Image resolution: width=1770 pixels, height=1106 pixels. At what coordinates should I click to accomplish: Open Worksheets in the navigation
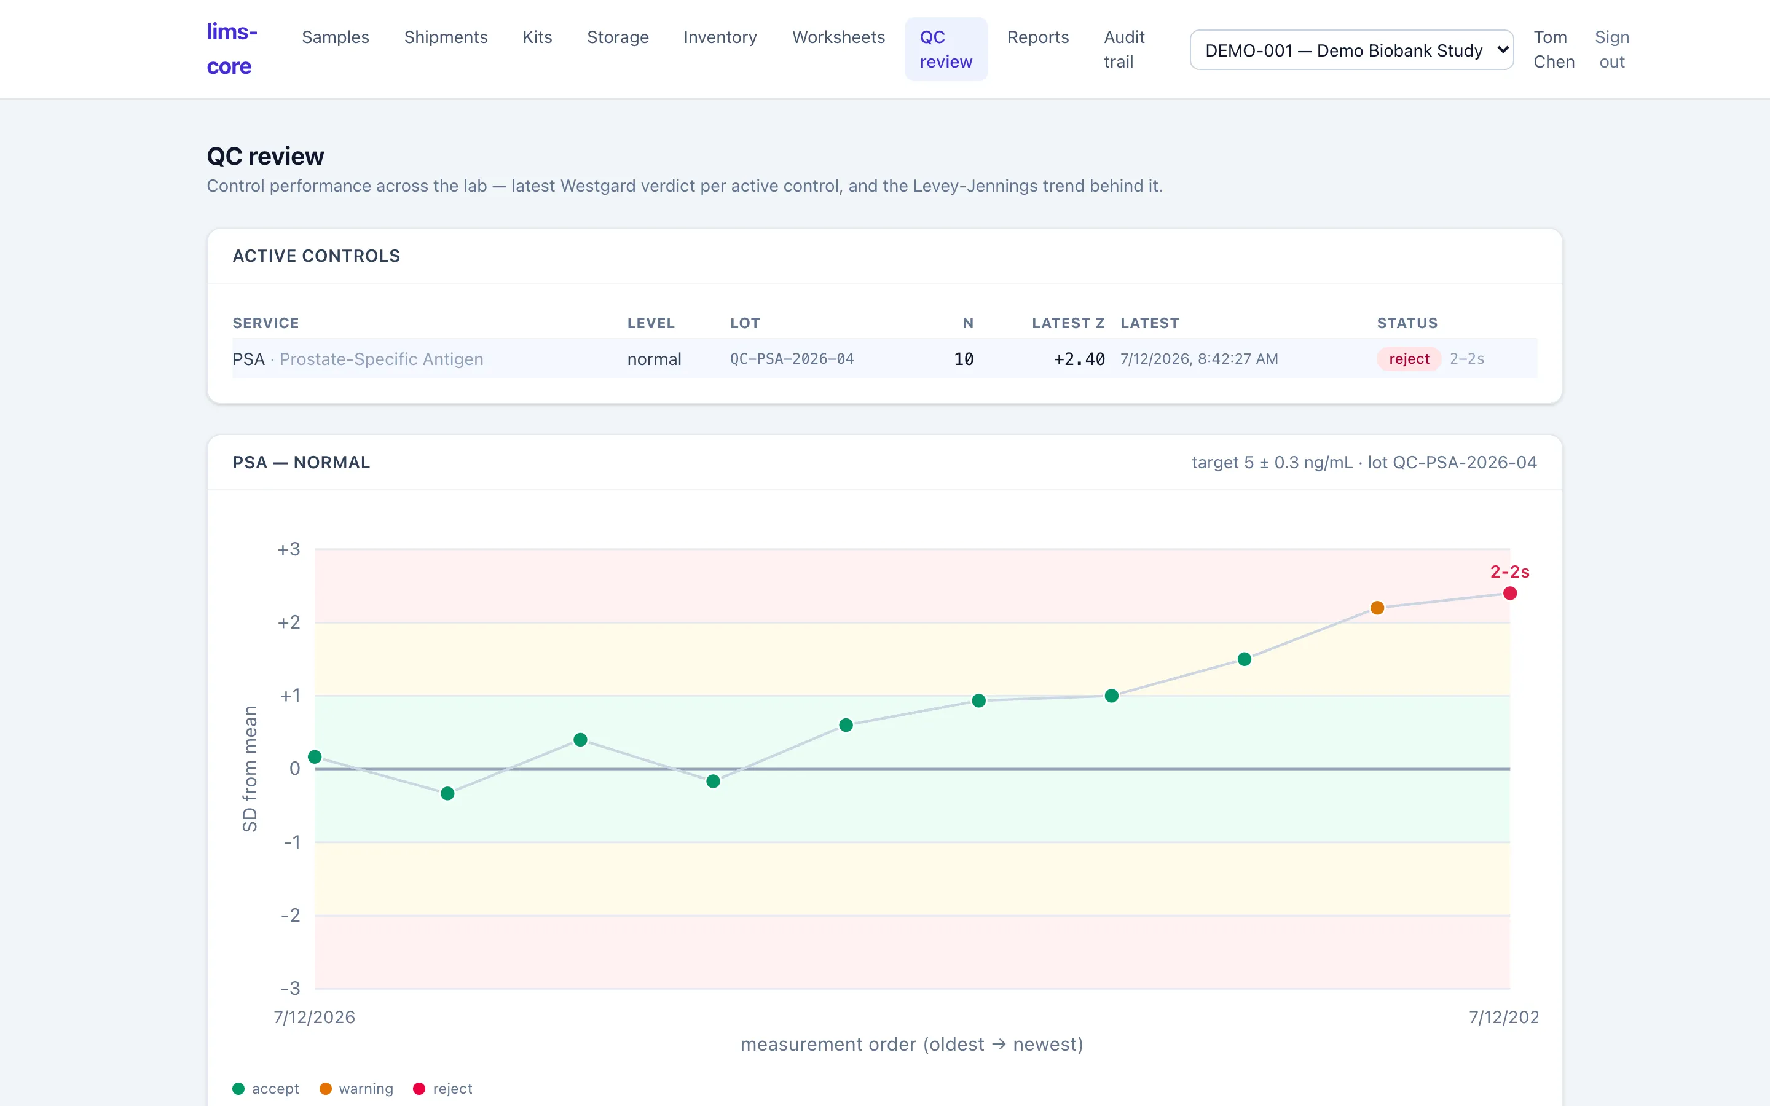(839, 37)
